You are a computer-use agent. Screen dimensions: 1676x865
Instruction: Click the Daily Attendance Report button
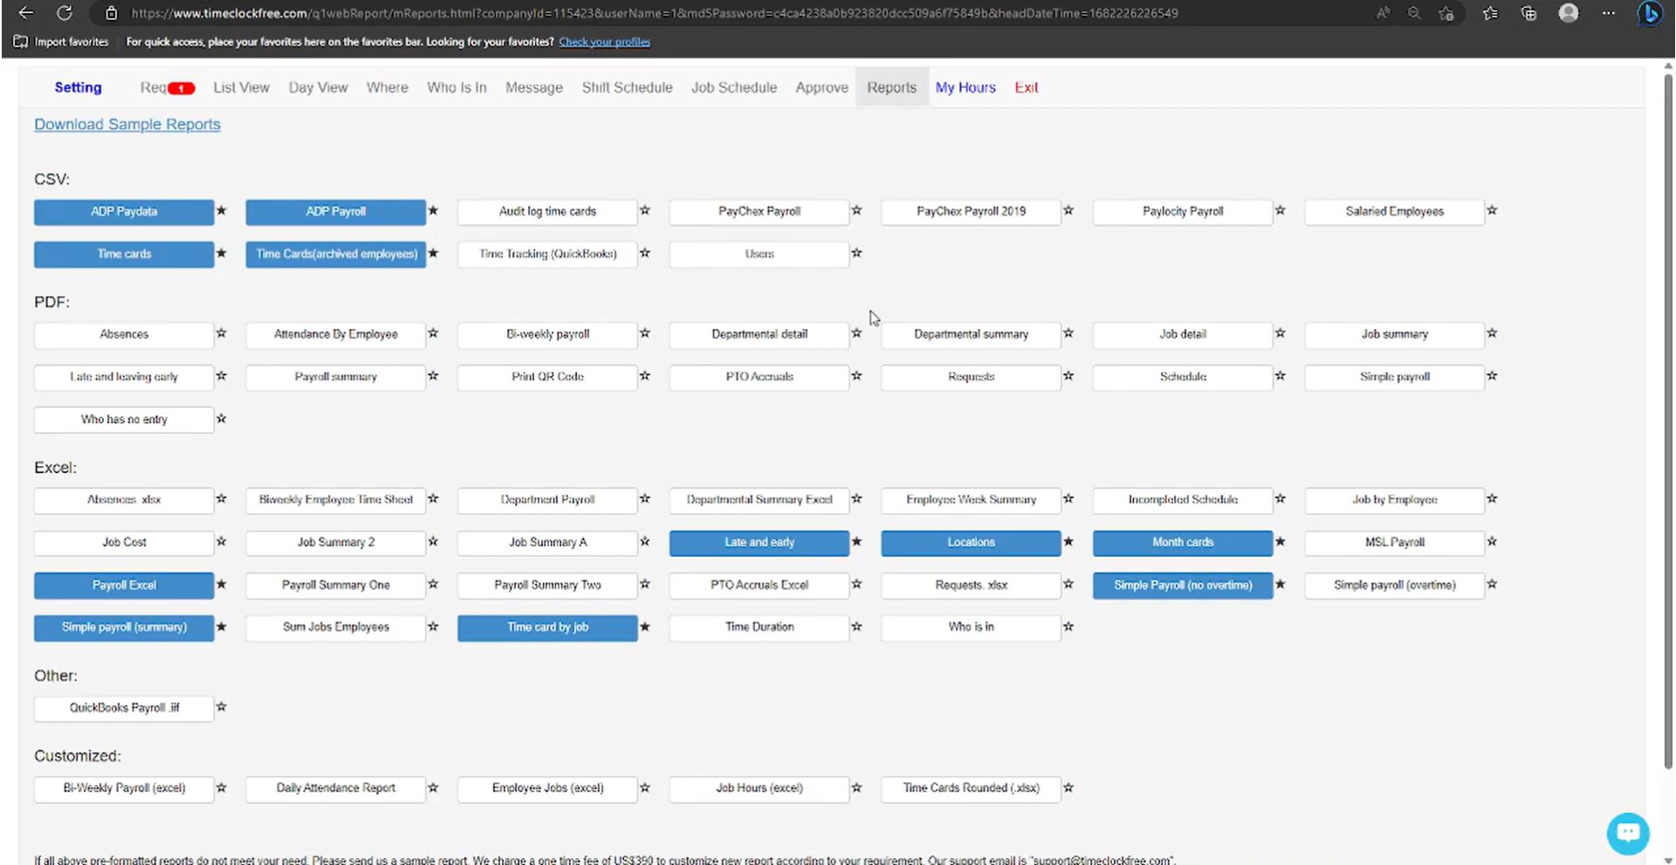(x=335, y=788)
